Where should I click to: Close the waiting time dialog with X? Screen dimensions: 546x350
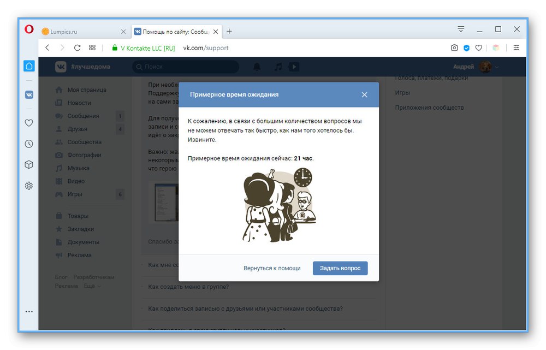point(365,94)
